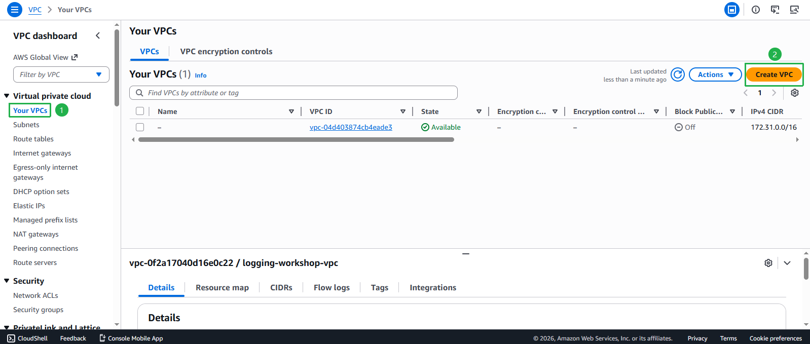Open NAT gateways in sidebar
Image resolution: width=810 pixels, height=344 pixels.
click(x=36, y=234)
